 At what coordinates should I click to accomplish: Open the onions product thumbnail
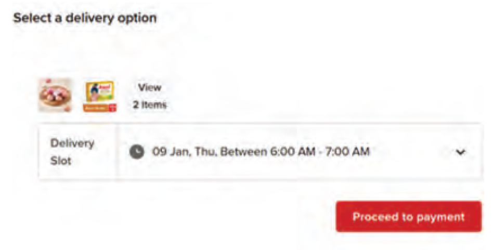(x=55, y=95)
